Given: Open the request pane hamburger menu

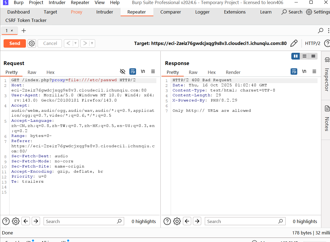Looking at the screenshot, I should 153,71.
